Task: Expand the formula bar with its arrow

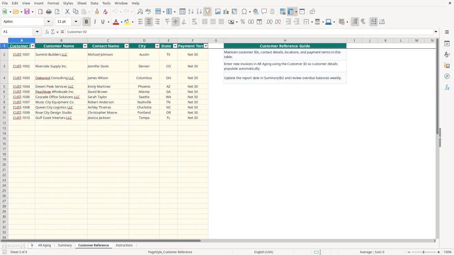Action: click(x=436, y=32)
